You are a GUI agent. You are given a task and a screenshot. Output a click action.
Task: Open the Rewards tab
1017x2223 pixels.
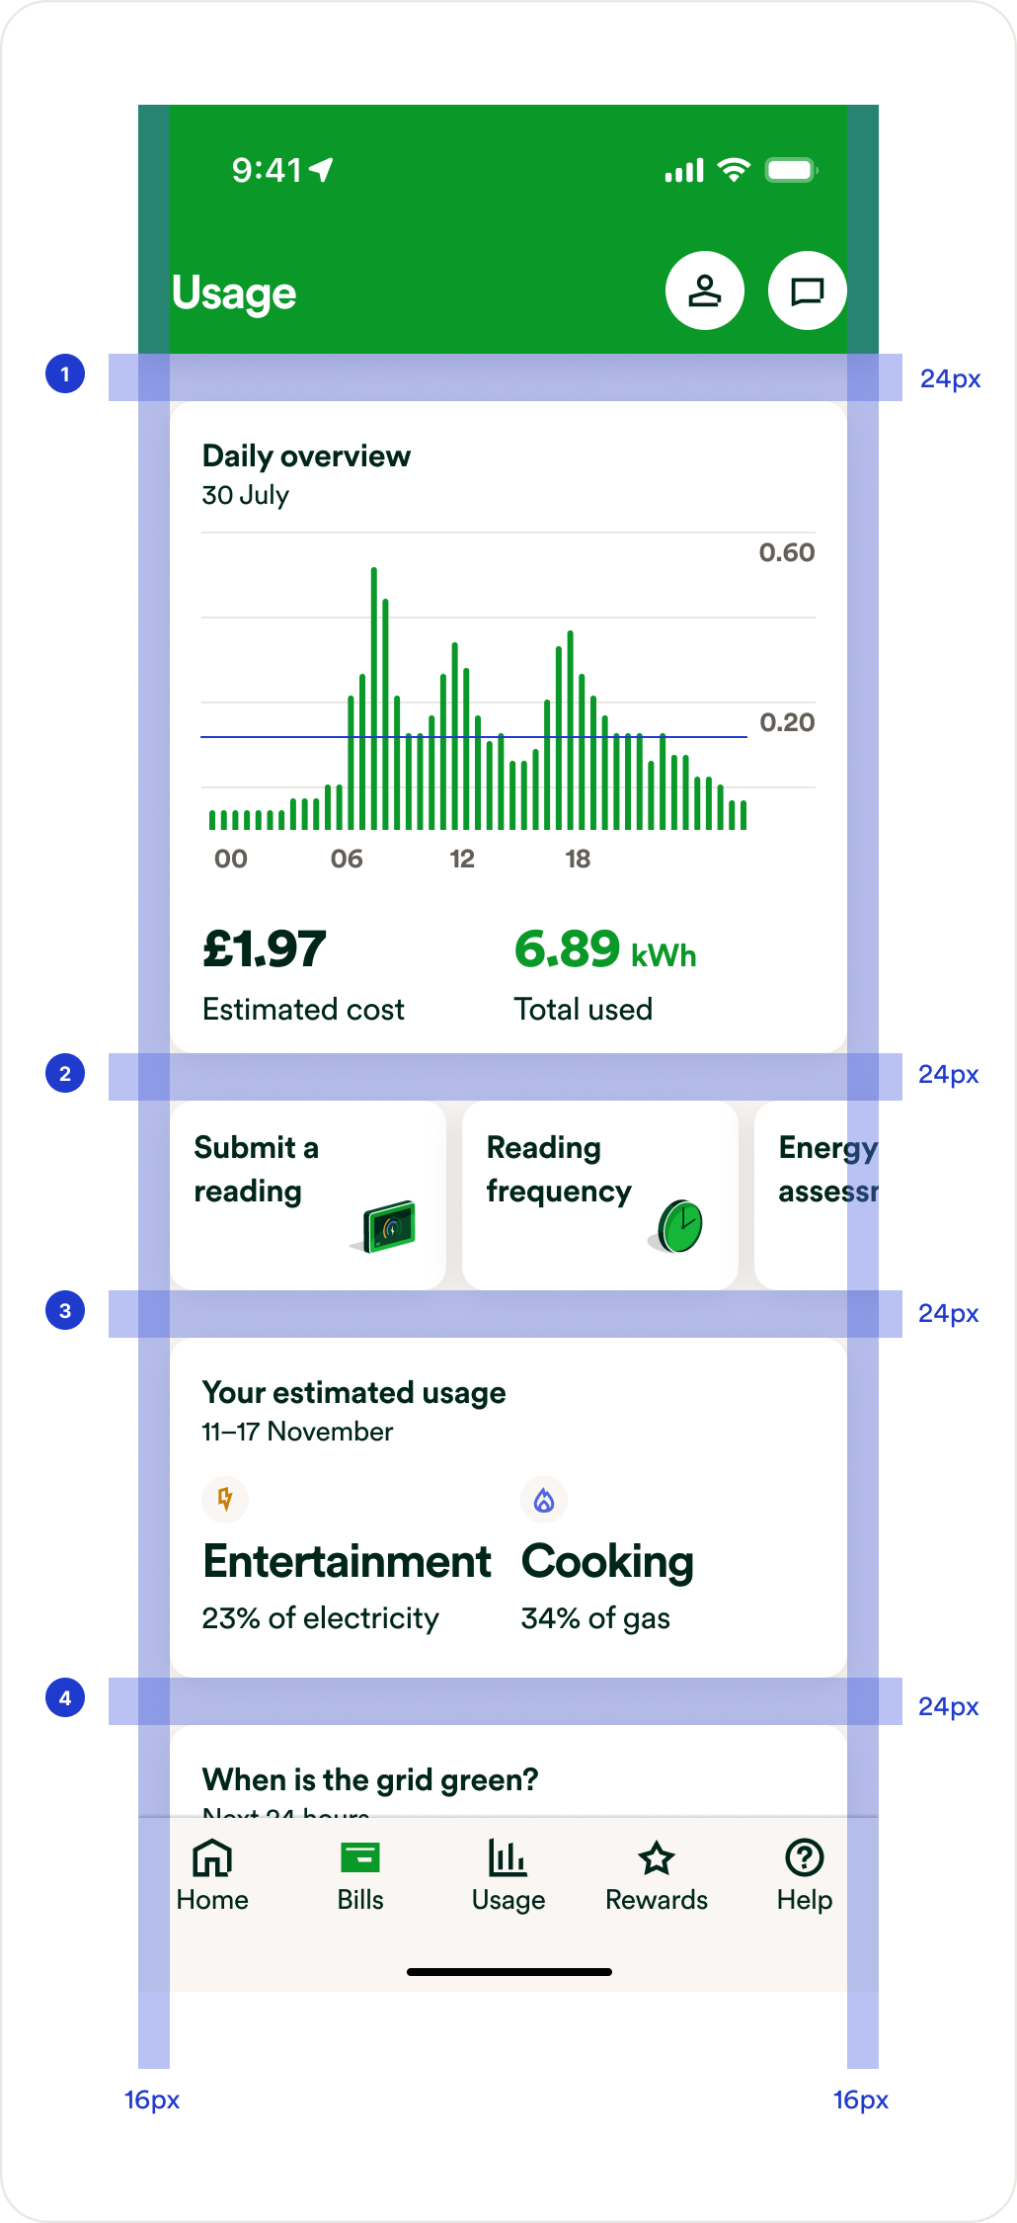click(657, 1875)
